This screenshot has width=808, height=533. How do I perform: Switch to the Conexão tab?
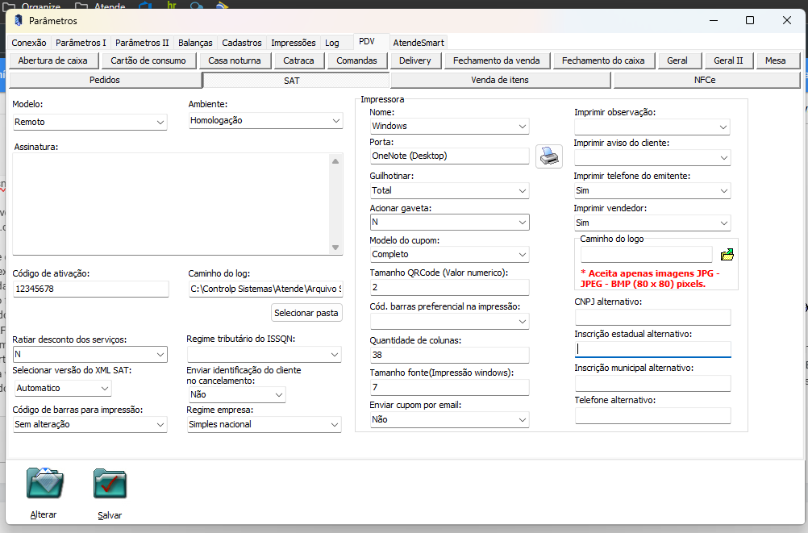29,43
